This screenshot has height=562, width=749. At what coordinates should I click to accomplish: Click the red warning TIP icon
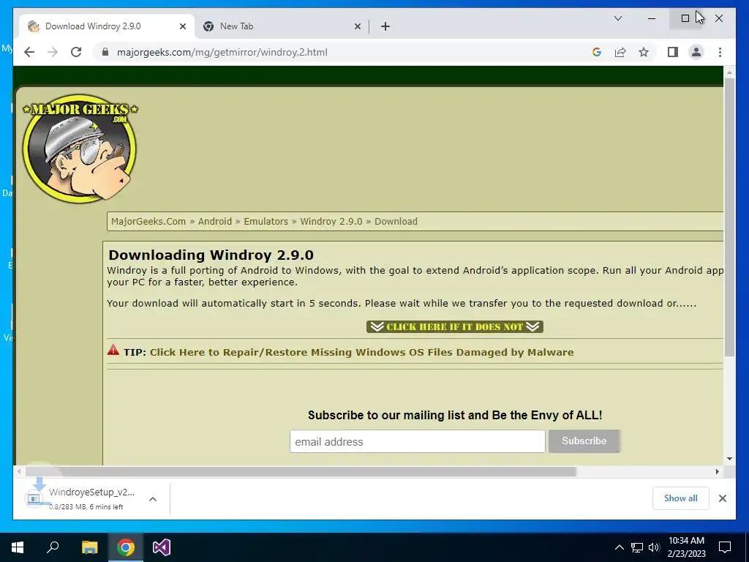coord(113,351)
